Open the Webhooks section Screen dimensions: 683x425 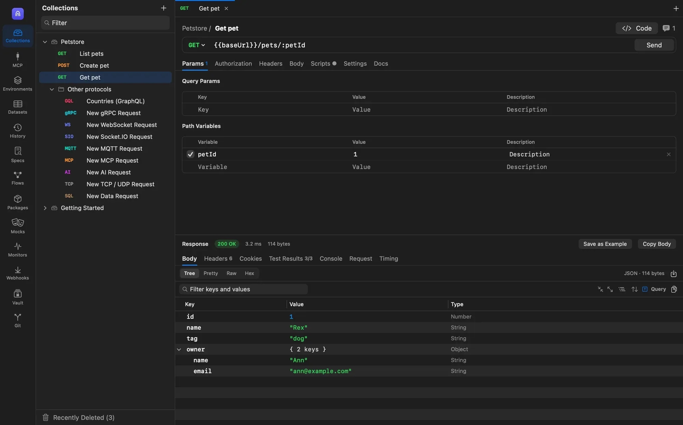[18, 273]
